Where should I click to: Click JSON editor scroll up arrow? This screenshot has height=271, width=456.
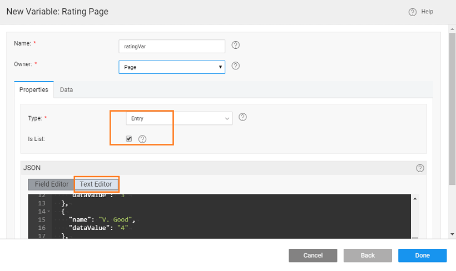415,199
